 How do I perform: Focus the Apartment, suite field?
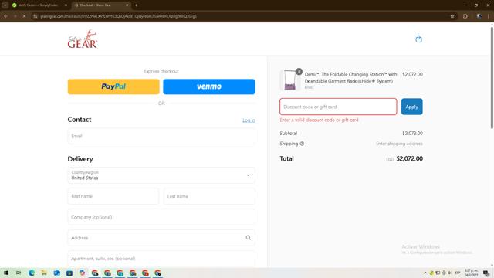pos(161,259)
